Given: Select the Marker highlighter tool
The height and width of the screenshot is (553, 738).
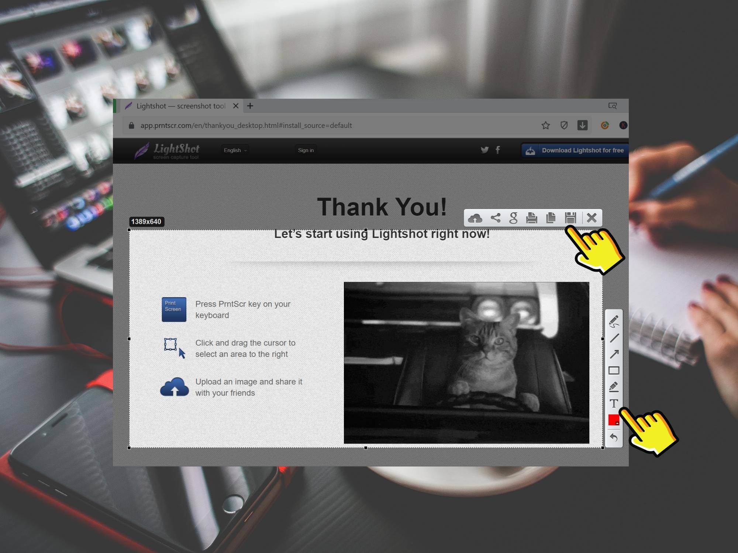Looking at the screenshot, I should pyautogui.click(x=614, y=387).
